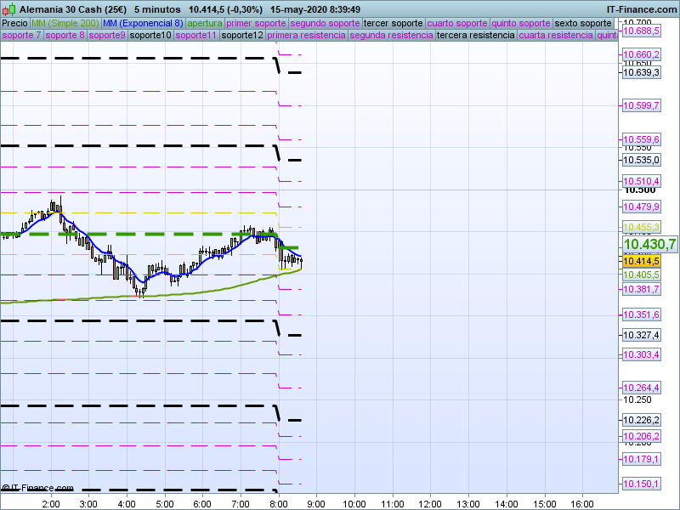Click the cuarta resistencia label

556,36
